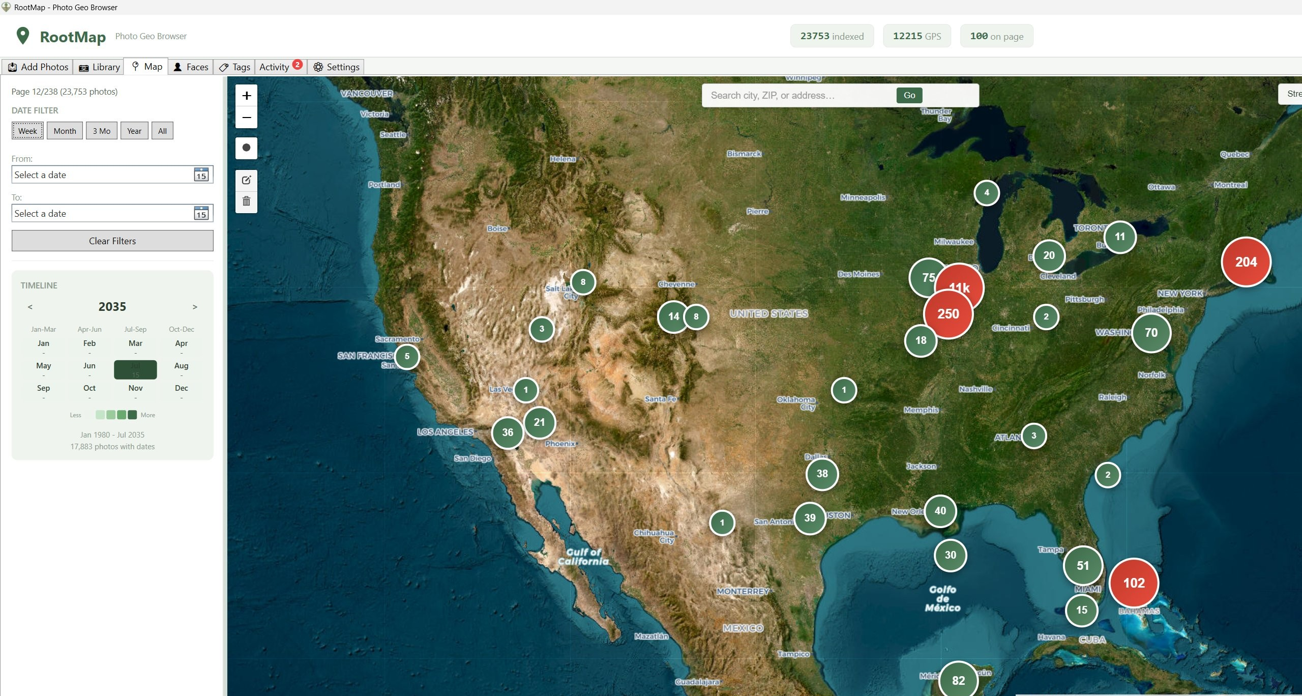Viewport: 1302px width, 696px height.
Task: Select the Month date filter
Action: pyautogui.click(x=65, y=131)
